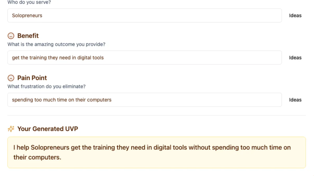Click the Pain Point section heading

tap(32, 78)
